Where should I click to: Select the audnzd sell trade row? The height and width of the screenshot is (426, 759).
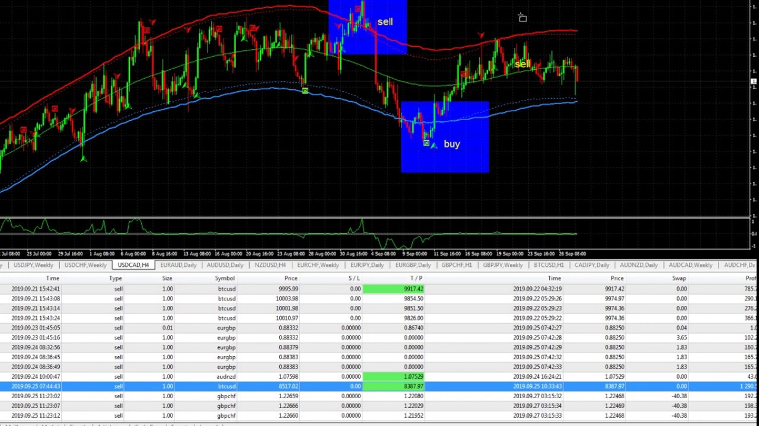(x=227, y=376)
